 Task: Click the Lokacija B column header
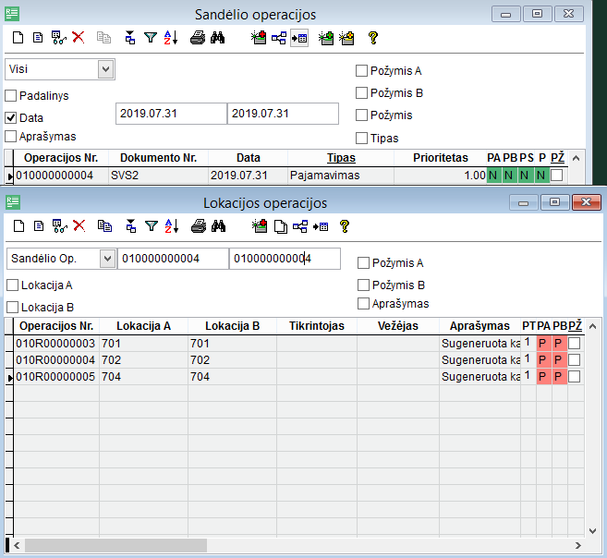232,326
